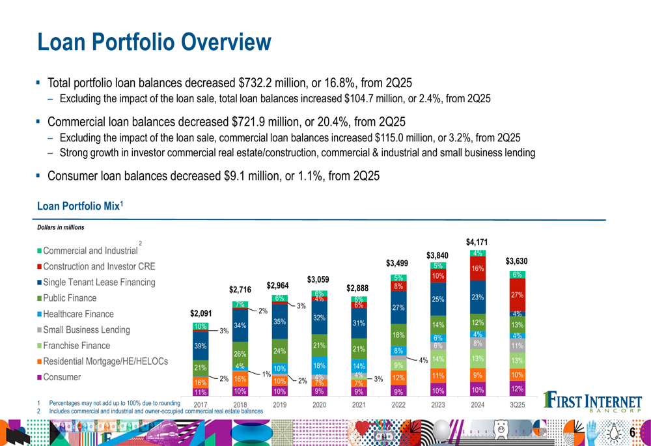Click the Construction and Investor CRE legend swatch
651x446 pixels.
(x=40, y=267)
